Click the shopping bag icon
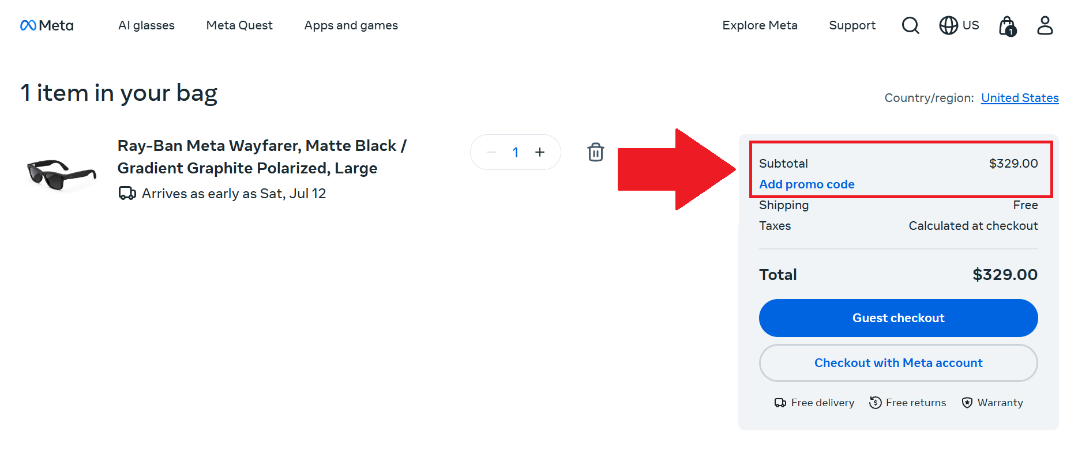The image size is (1078, 458). point(1006,25)
